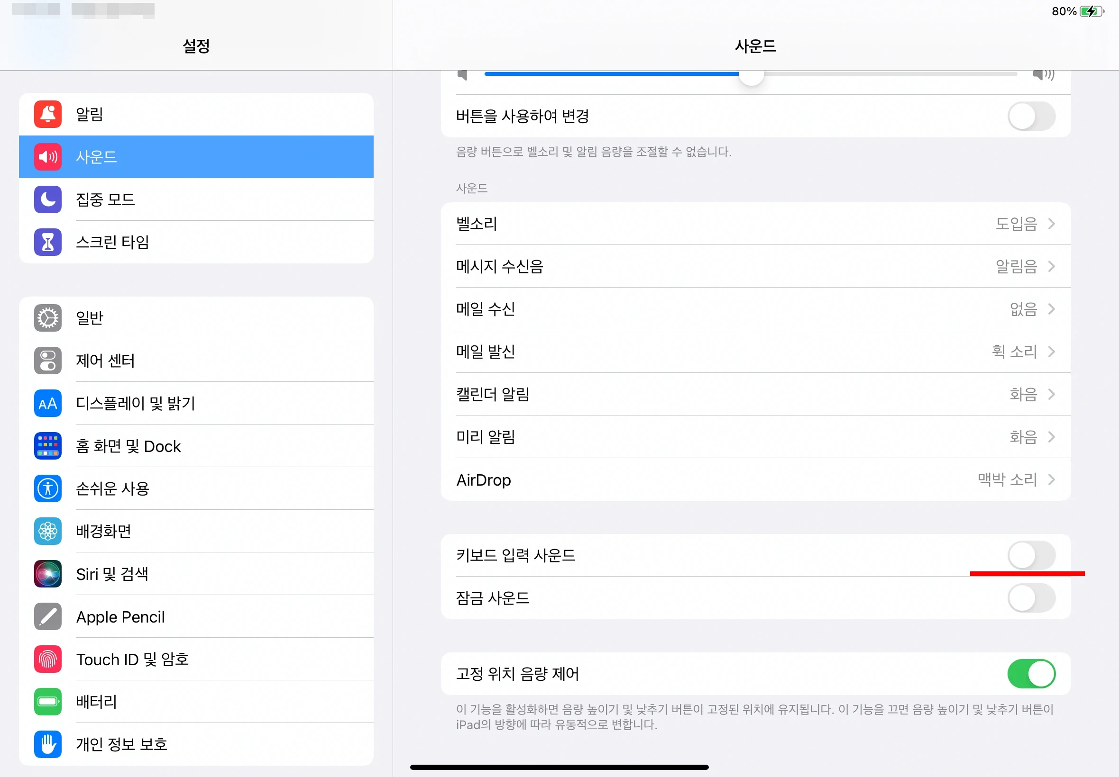Open 메일 발신 sound chevron
Image resolution: width=1119 pixels, height=777 pixels.
click(x=1051, y=352)
